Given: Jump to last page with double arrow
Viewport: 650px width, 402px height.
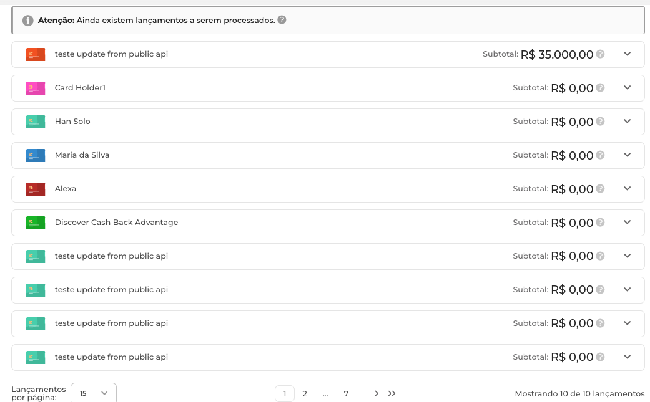Looking at the screenshot, I should [392, 393].
